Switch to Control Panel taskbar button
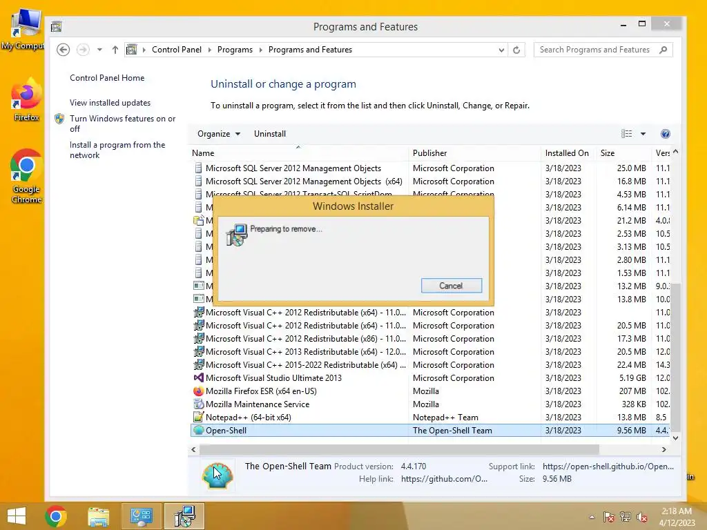The width and height of the screenshot is (707, 530). coord(141,516)
